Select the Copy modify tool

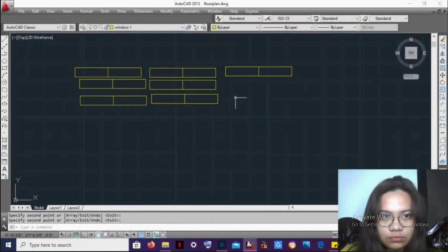click(443, 46)
